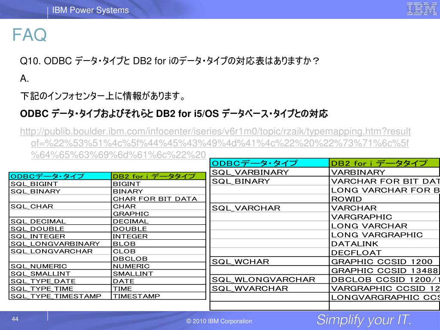440x330 pixels.
Task: Select the "DECIMAL" cell in the DB2 column
Action: pos(159,221)
